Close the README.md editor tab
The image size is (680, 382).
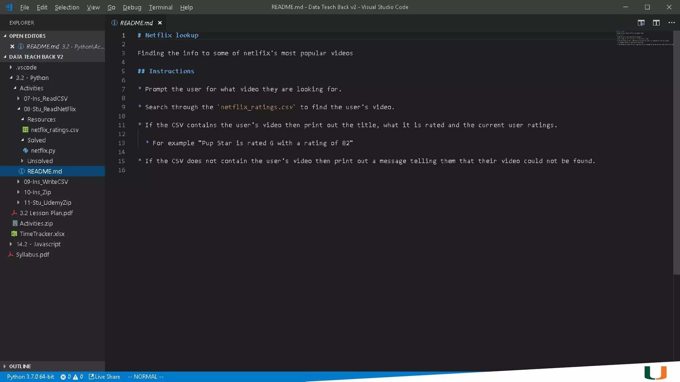point(160,23)
